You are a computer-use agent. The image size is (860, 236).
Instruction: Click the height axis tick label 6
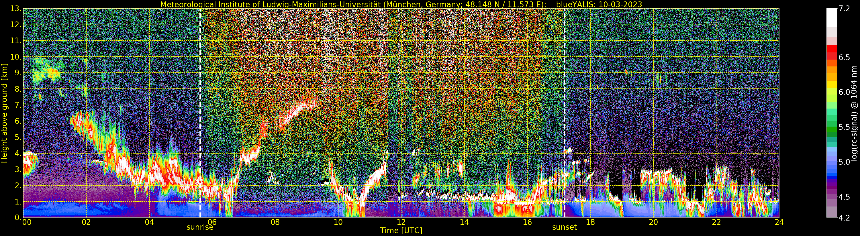(18, 121)
